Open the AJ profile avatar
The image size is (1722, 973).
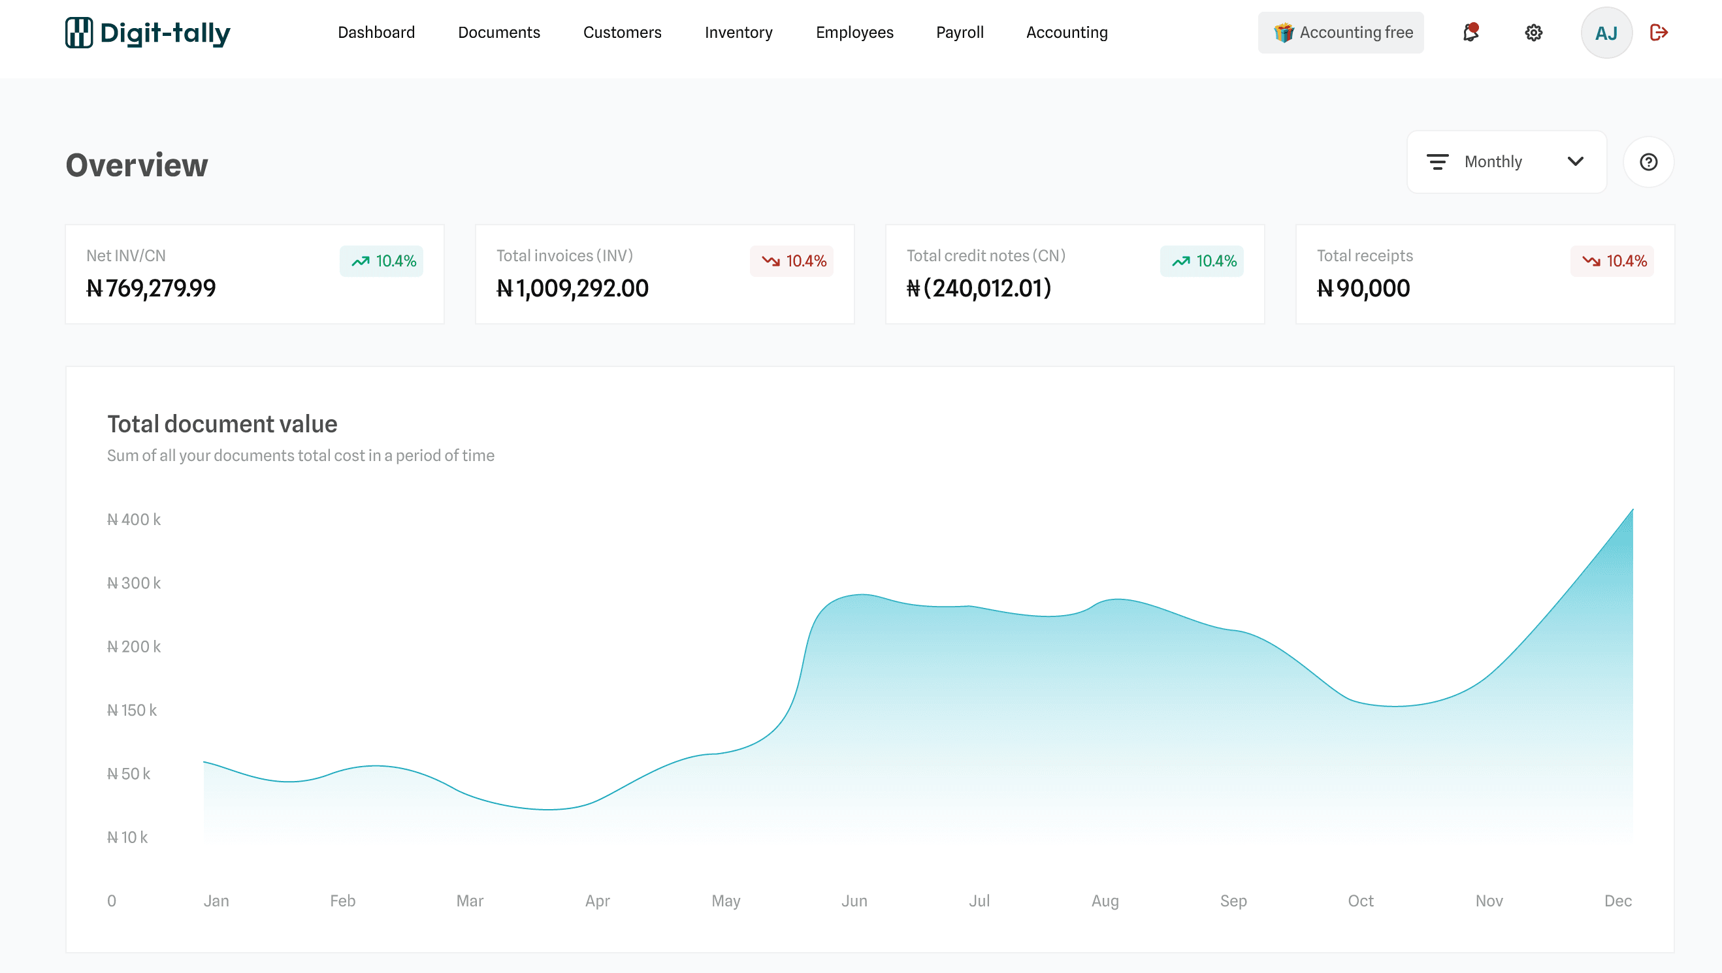pos(1606,33)
